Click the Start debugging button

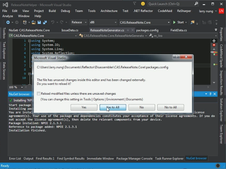point(179,22)
